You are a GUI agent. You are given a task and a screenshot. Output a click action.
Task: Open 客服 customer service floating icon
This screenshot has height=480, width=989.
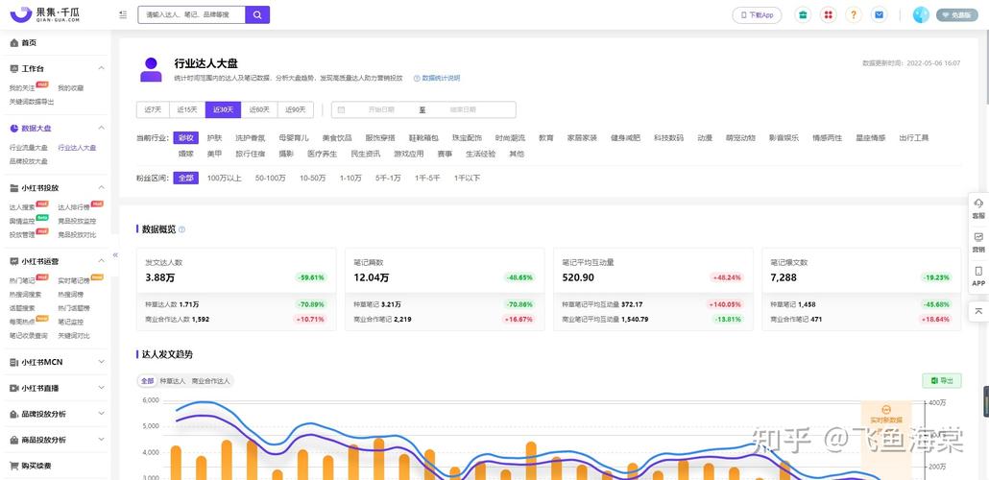pos(978,207)
